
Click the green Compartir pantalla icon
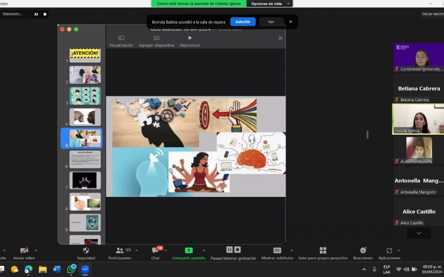coord(189,251)
